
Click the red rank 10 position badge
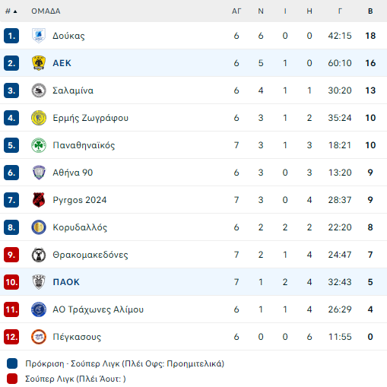11,282
